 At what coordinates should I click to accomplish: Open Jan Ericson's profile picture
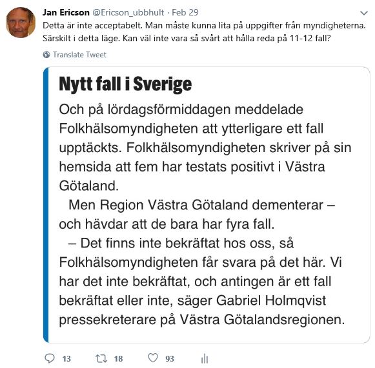pos(21,23)
